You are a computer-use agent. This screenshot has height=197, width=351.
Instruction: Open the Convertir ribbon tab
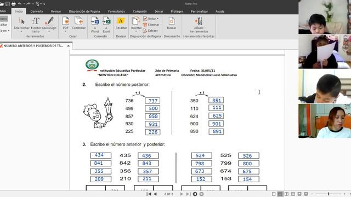pyautogui.click(x=37, y=11)
